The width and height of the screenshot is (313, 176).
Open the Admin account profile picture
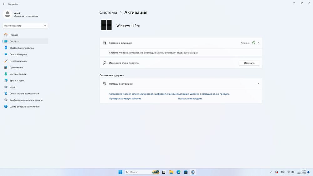point(8,14)
